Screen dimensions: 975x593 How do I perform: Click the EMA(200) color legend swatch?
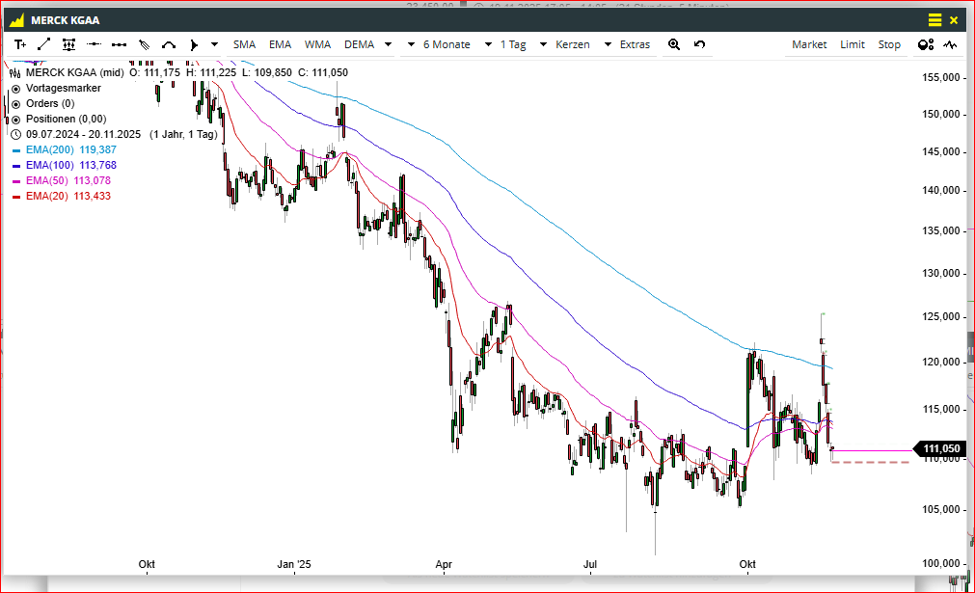click(16, 150)
